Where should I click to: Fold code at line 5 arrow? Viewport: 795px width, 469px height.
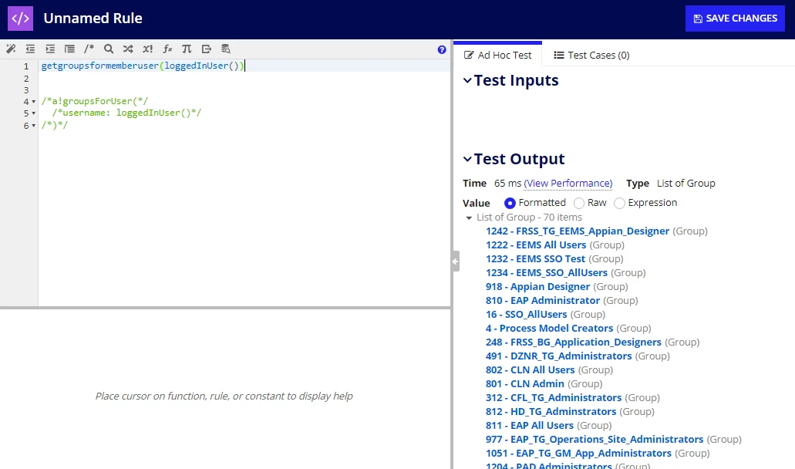pyautogui.click(x=34, y=113)
